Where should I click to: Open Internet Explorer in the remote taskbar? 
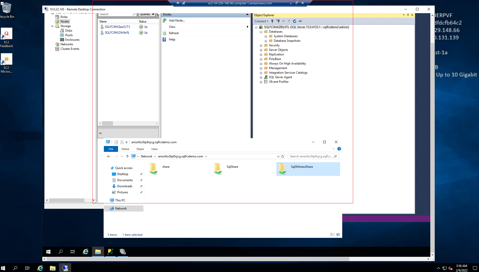(x=86, y=252)
